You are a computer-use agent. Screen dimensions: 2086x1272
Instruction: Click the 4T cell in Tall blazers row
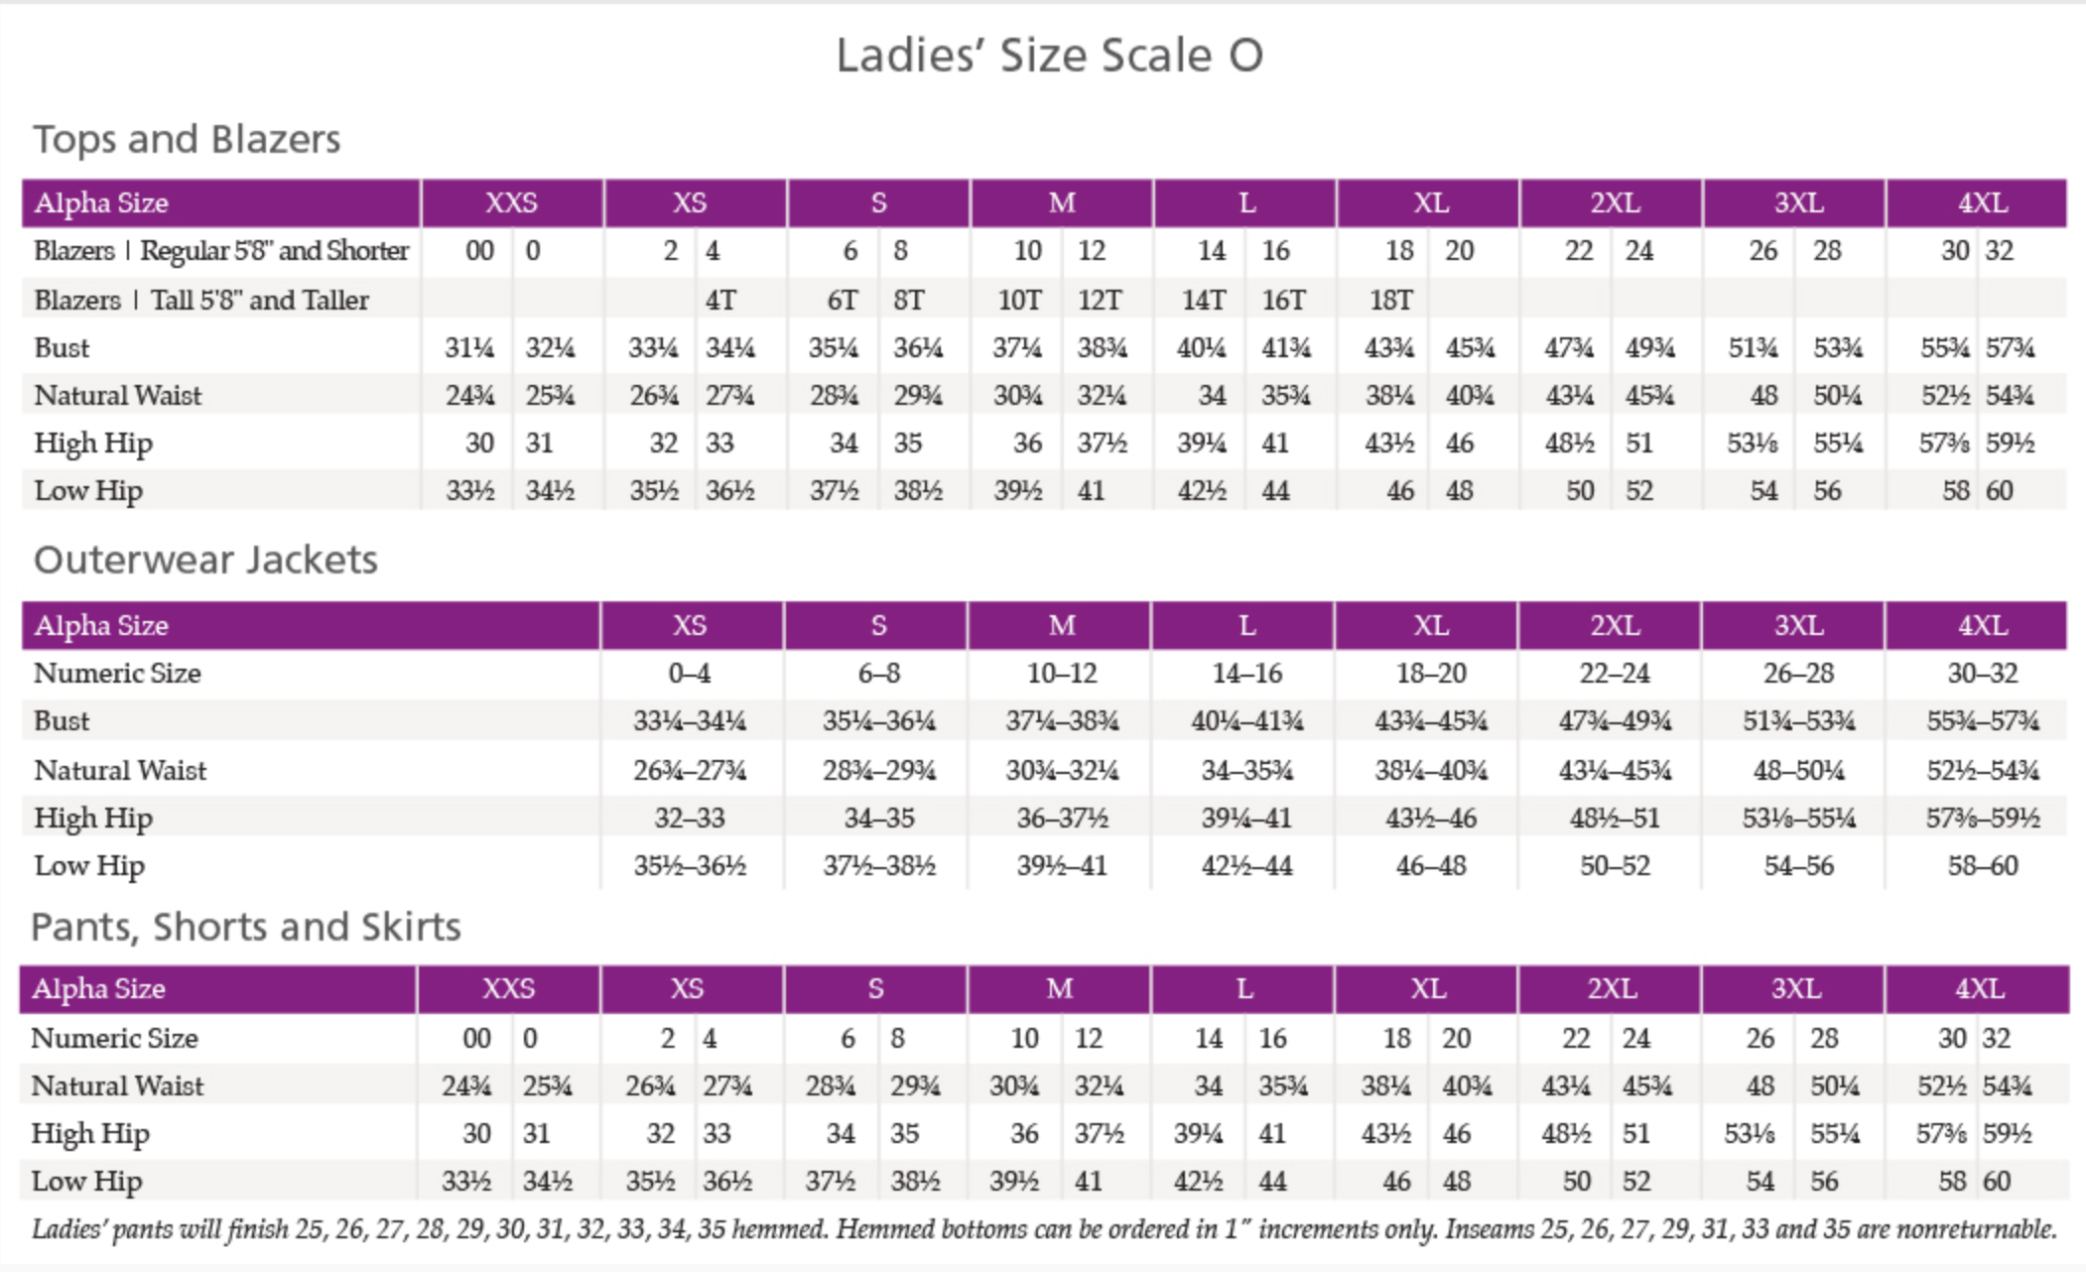[720, 300]
